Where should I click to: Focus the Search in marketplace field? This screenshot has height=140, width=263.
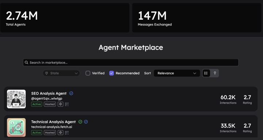click(x=131, y=63)
